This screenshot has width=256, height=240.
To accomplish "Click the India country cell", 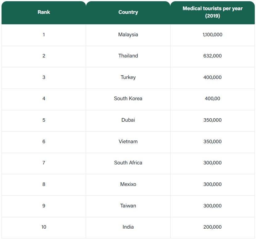I will (x=128, y=227).
